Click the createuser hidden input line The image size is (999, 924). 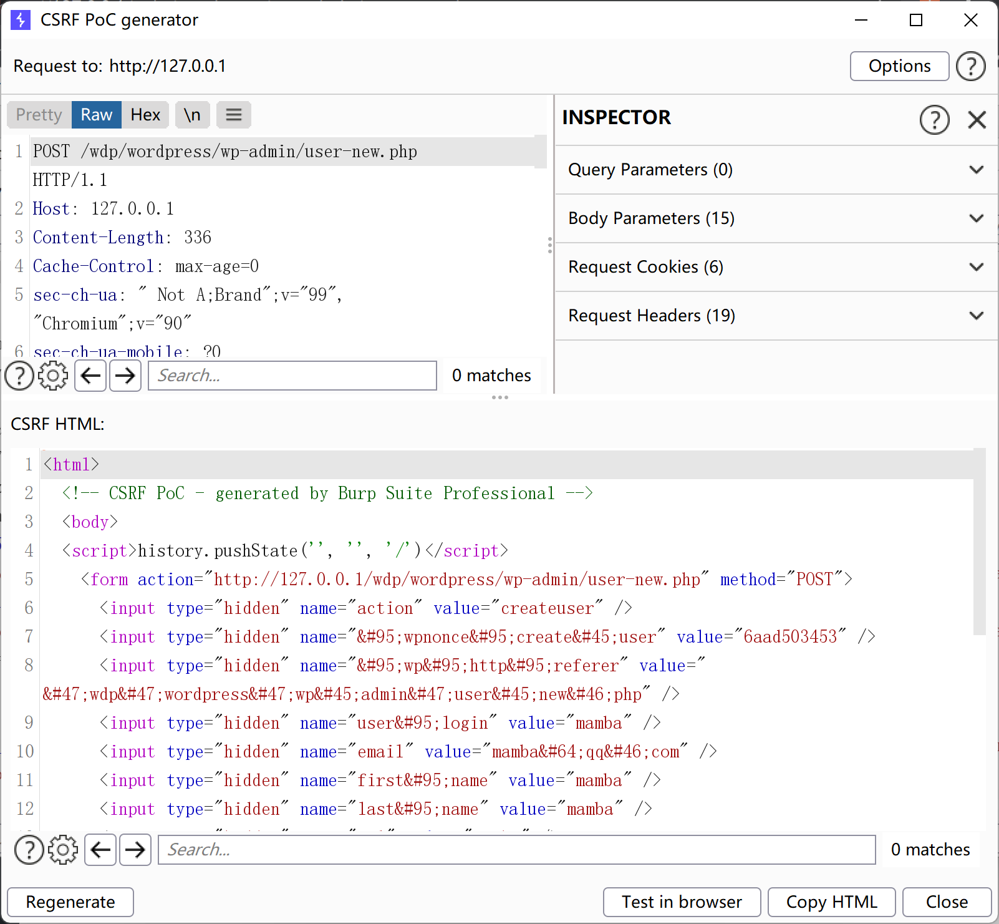pyautogui.click(x=366, y=608)
